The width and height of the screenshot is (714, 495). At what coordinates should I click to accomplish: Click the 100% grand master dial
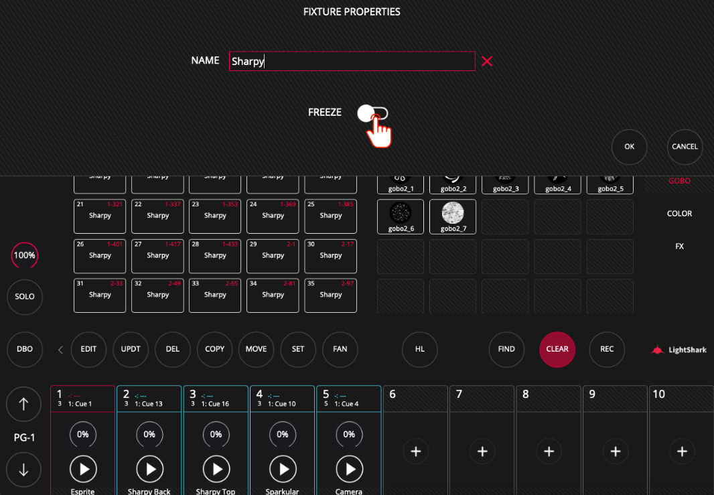coord(25,255)
